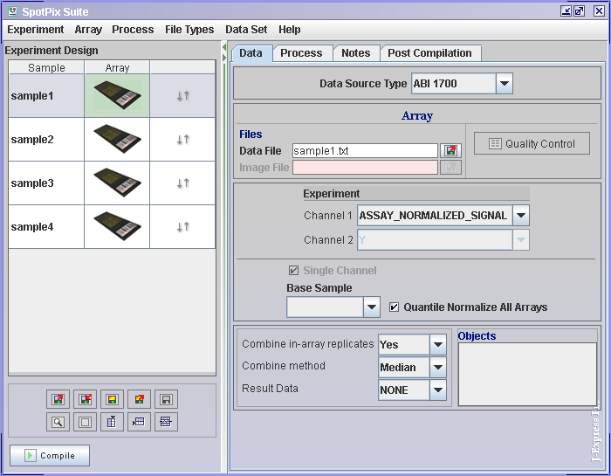Click the orange disk icon with red outward arrow
This screenshot has width=611, height=476.
[x=139, y=399]
